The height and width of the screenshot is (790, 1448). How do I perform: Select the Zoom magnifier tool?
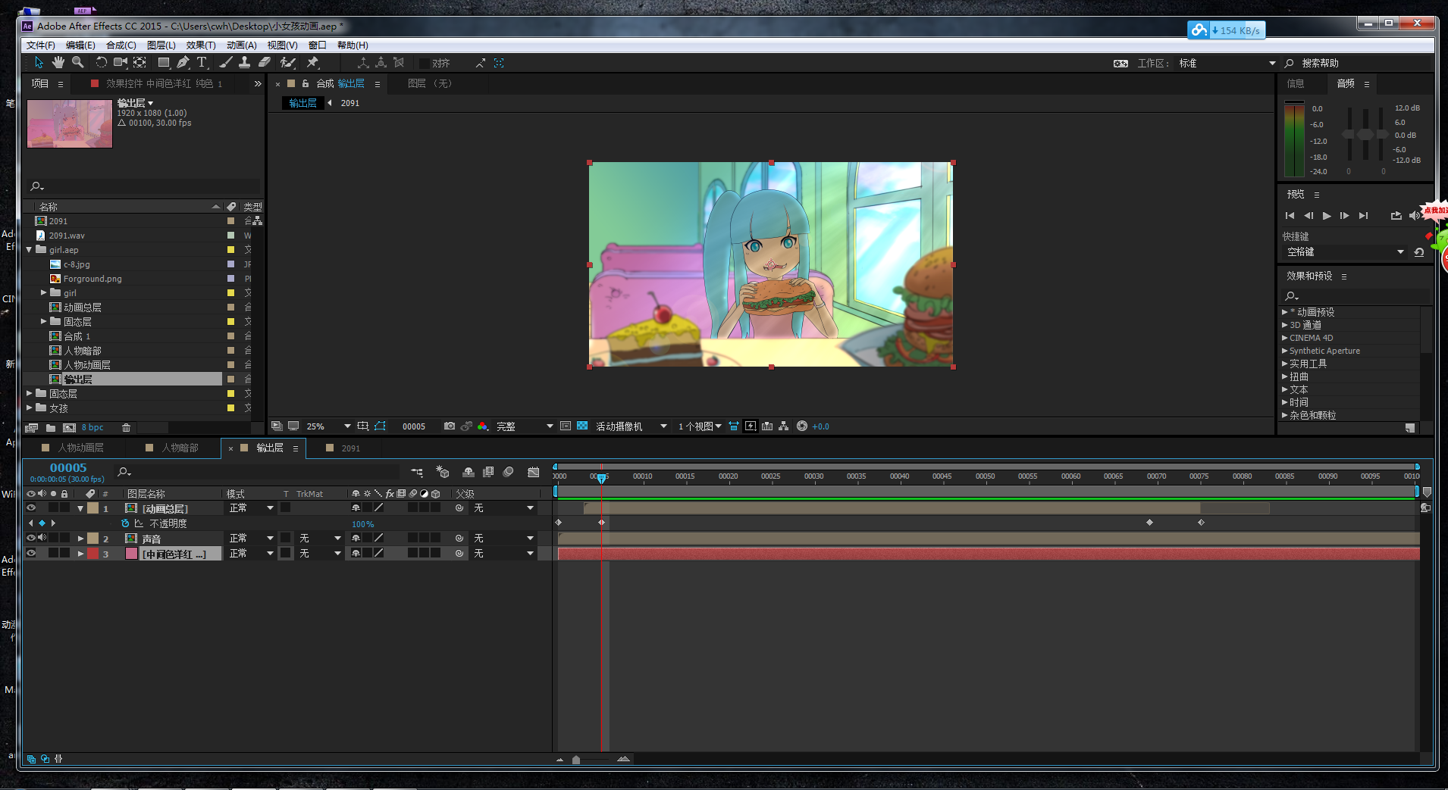(77, 63)
